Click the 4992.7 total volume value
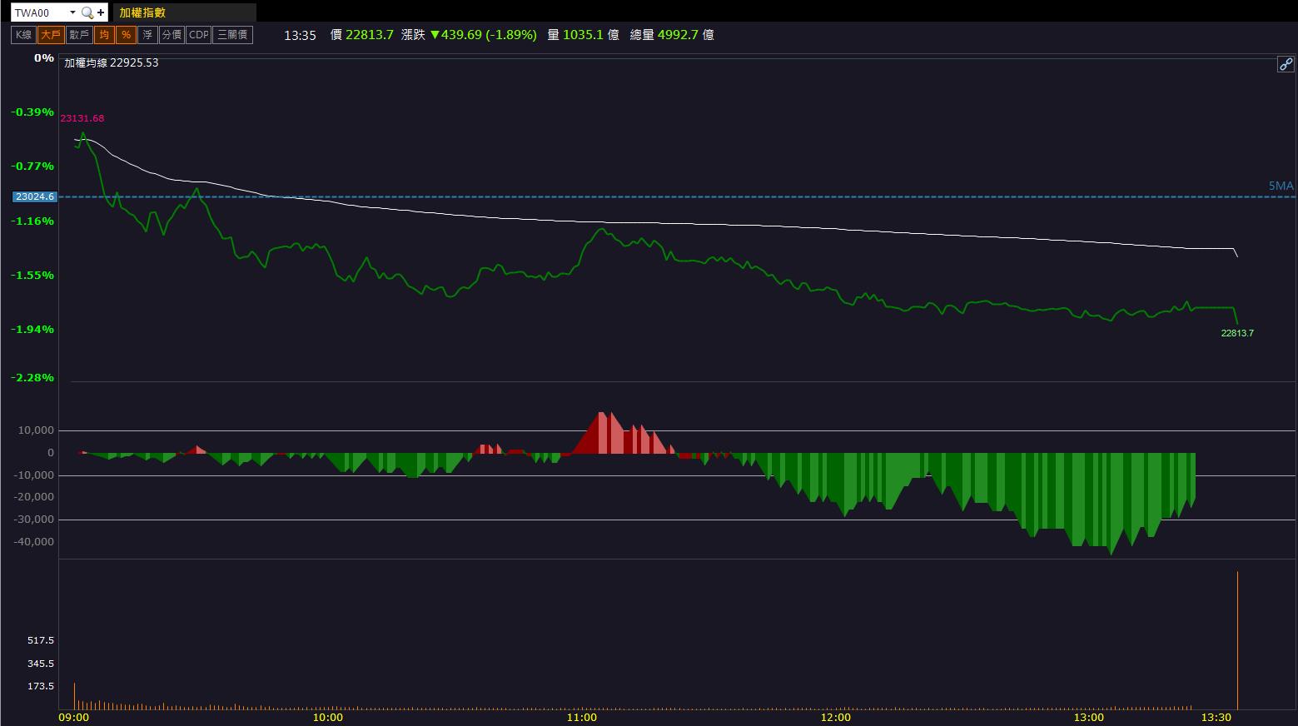 tap(678, 35)
